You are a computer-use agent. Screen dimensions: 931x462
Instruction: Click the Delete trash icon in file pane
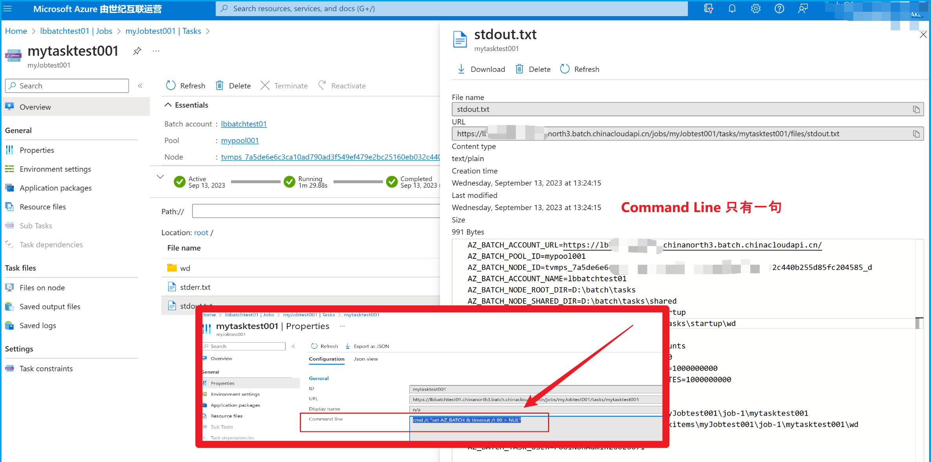(x=519, y=69)
